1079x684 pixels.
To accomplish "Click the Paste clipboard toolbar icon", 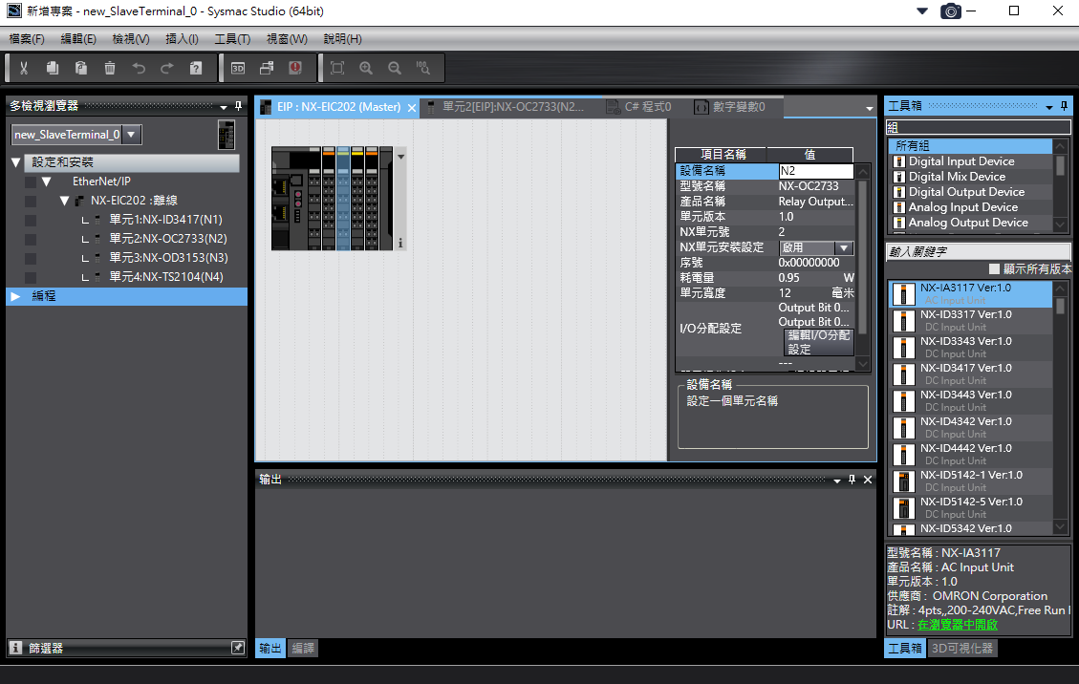I will point(81,68).
